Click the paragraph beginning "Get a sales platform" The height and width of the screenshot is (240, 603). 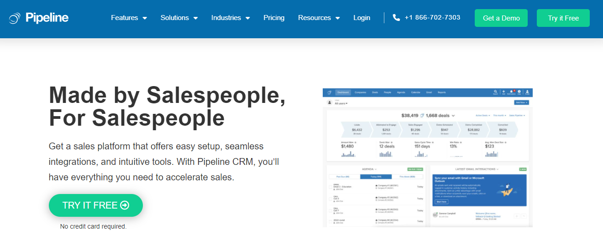click(x=164, y=162)
